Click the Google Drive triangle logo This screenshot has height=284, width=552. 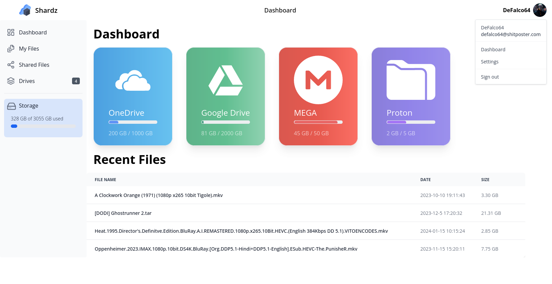[x=226, y=80]
